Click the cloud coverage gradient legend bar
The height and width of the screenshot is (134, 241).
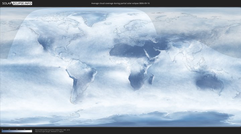point(17,131)
